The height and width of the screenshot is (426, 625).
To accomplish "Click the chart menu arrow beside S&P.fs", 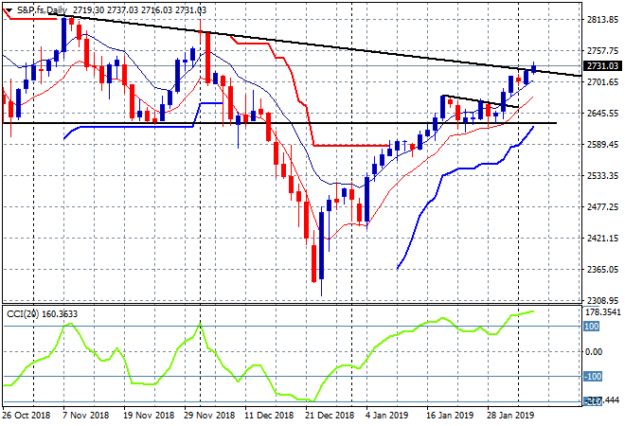I will [x=9, y=10].
